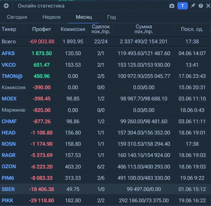Open the SBER ticker link
The image size is (211, 206).
click(x=8, y=189)
